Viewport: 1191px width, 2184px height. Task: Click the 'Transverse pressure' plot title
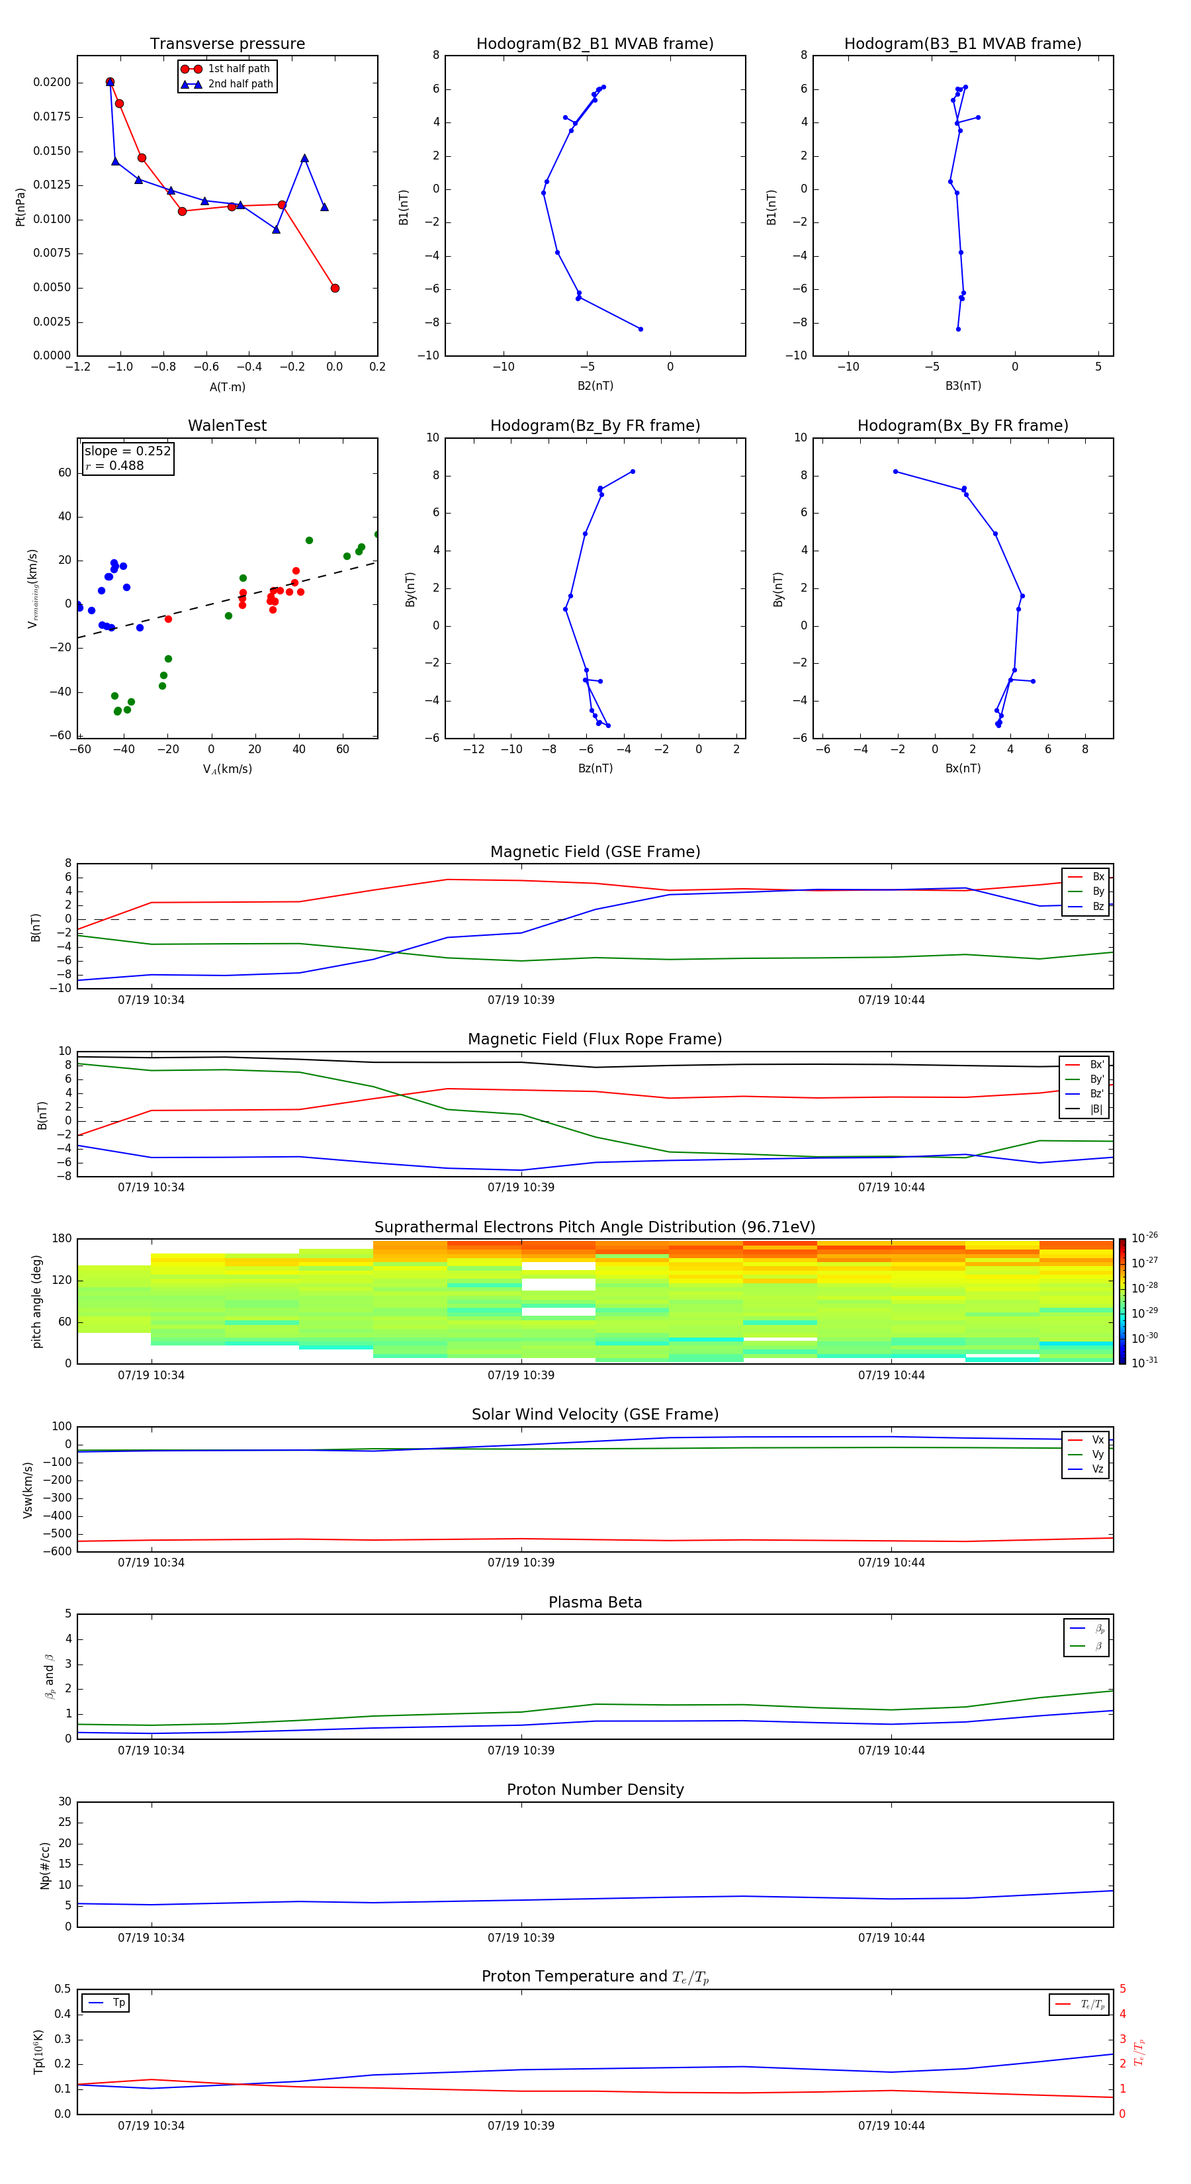pyautogui.click(x=227, y=43)
